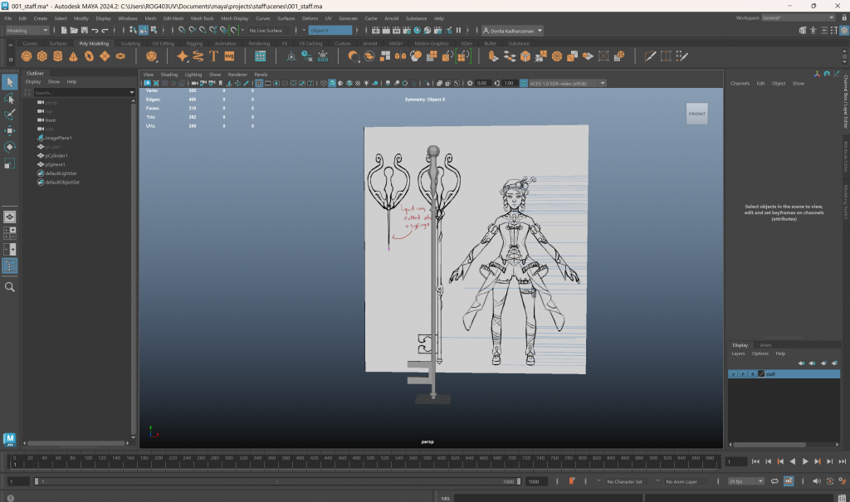850x502 pixels.
Task: Toggle the workspace lock icon
Action: (x=844, y=18)
